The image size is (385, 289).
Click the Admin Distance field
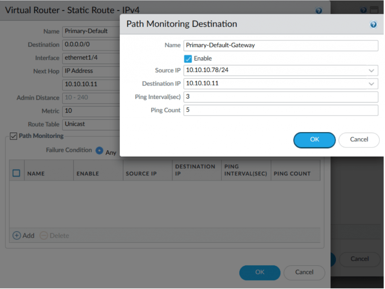(x=91, y=98)
